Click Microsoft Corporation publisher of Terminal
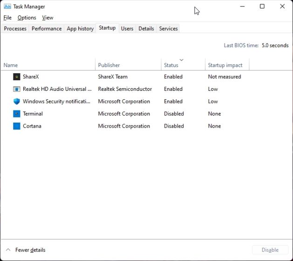Screen dimensions: 293x261 click(124, 114)
